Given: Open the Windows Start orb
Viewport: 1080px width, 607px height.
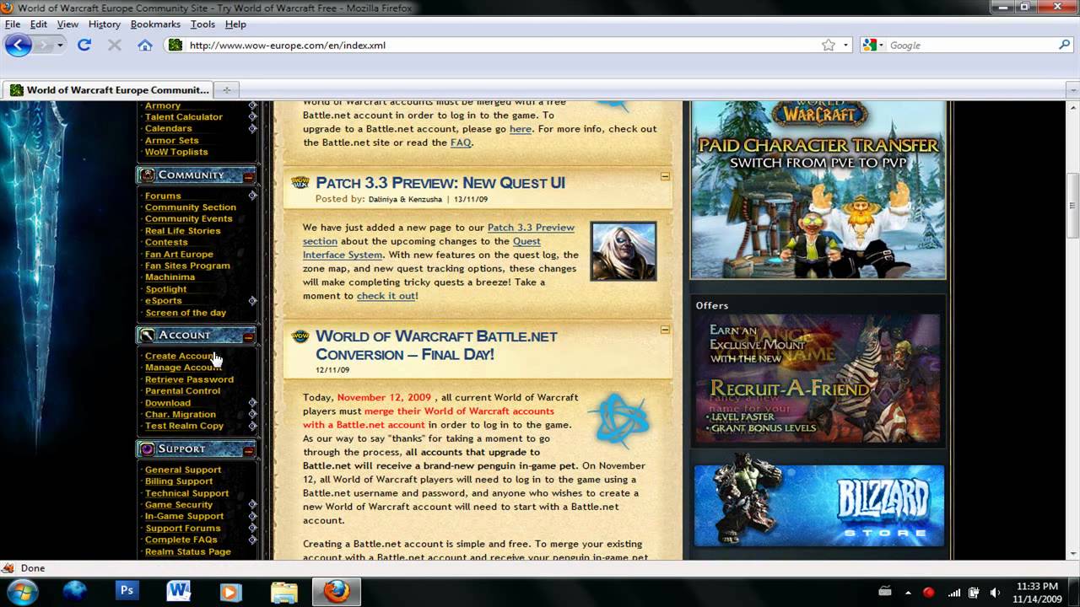Looking at the screenshot, I should pos(23,592).
